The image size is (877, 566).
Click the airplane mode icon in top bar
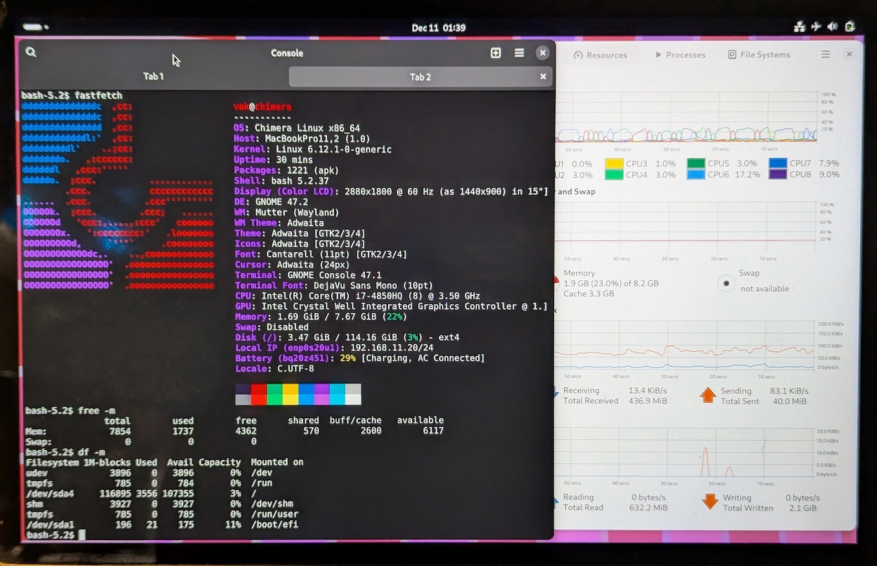816,27
